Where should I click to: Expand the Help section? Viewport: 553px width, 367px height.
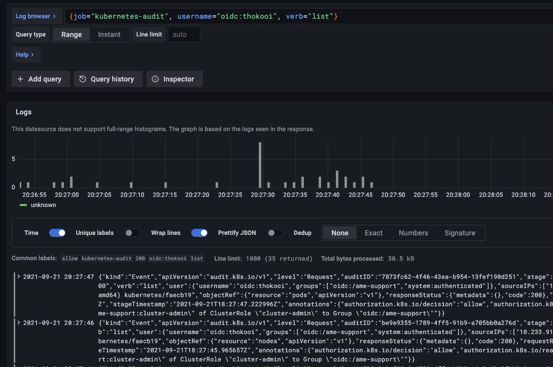(x=26, y=55)
